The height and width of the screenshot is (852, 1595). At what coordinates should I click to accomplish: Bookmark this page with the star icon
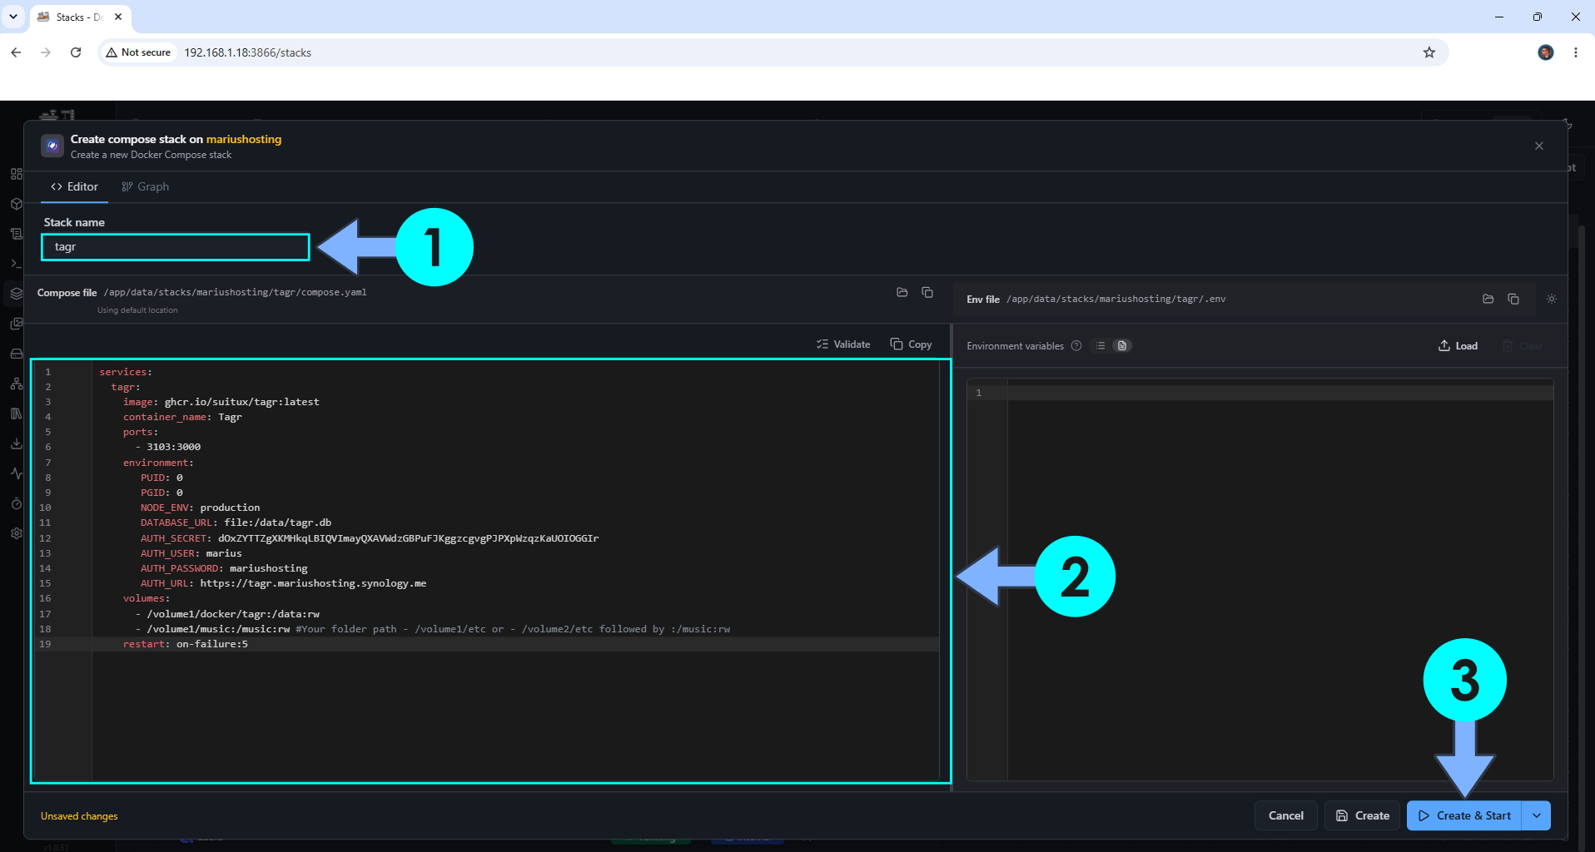1429,52
